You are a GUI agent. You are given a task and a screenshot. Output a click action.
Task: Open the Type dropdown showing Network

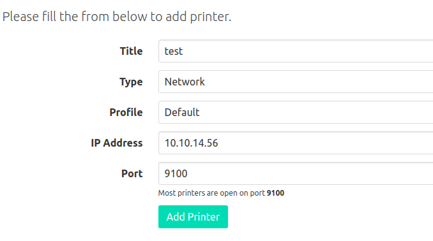(x=296, y=82)
